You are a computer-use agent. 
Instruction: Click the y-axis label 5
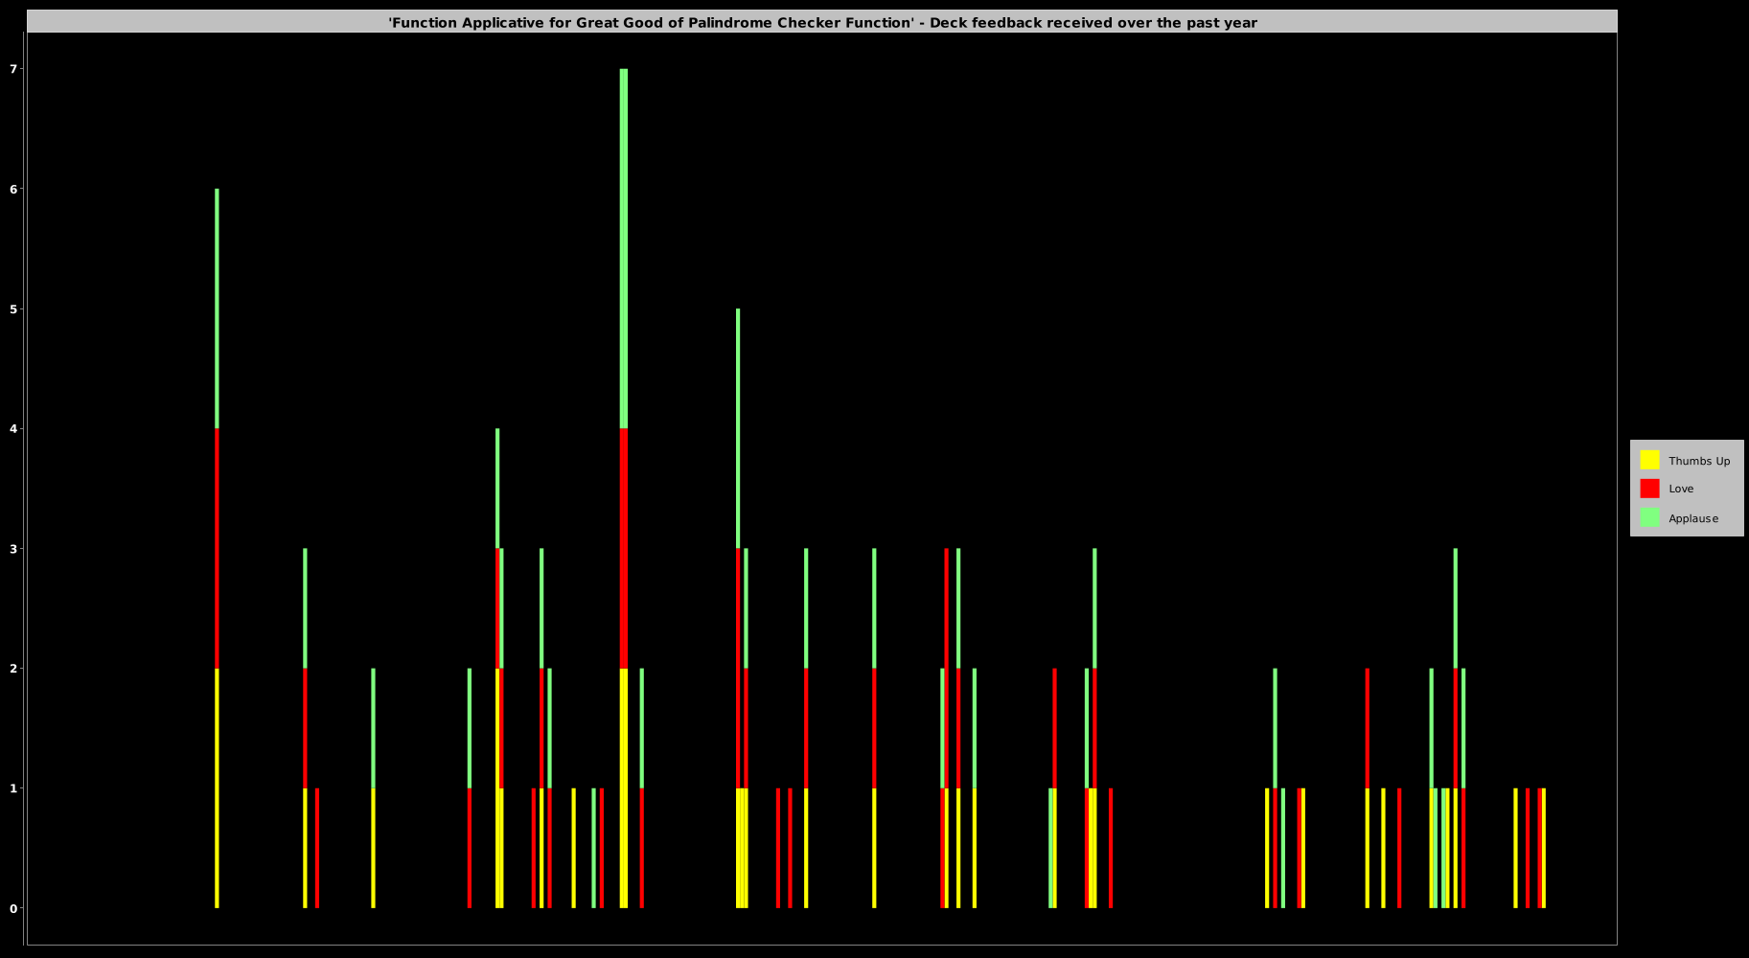tap(13, 309)
